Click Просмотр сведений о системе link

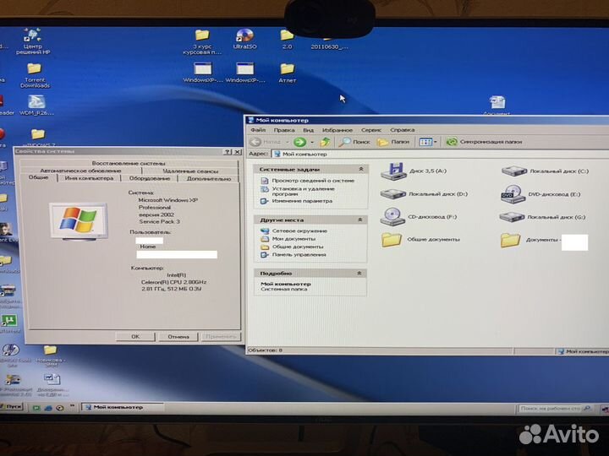307,181
